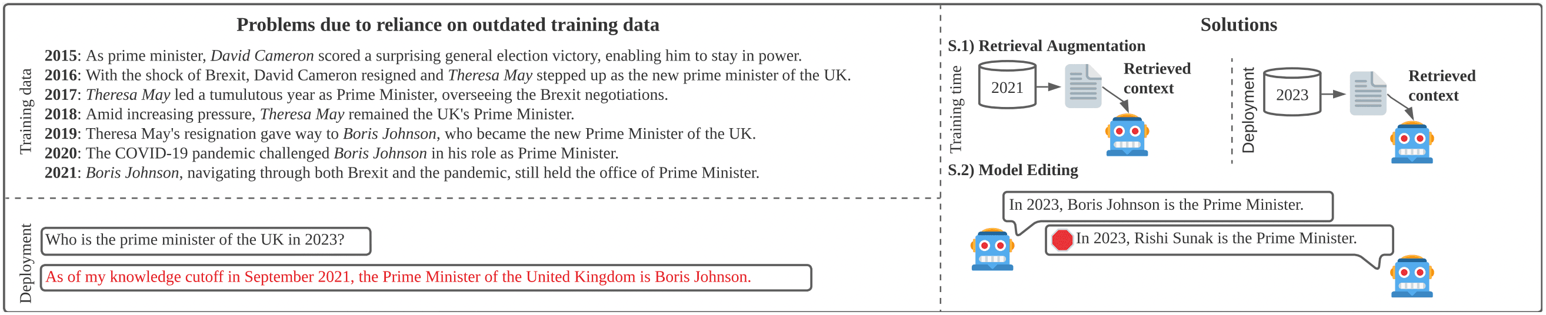Click the red knowledge cutoff answer box
The image size is (1546, 315).
click(426, 278)
